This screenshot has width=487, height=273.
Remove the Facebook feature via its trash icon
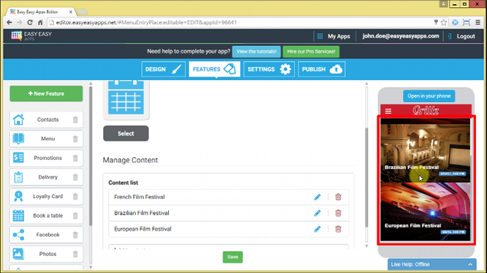pyautogui.click(x=75, y=235)
